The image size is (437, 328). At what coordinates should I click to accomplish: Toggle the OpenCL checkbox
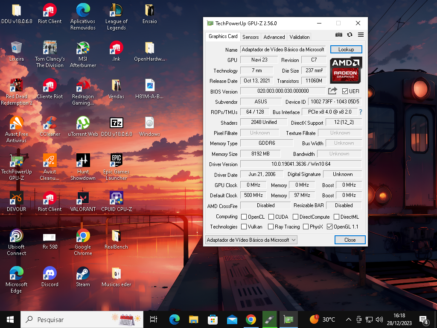244,217
